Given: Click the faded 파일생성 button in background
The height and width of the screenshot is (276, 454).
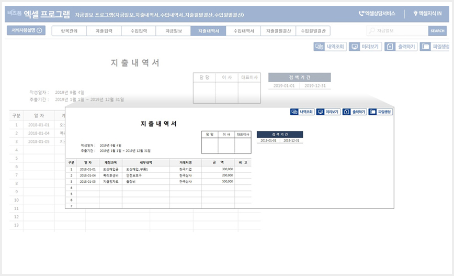Looking at the screenshot, I should [435, 47].
